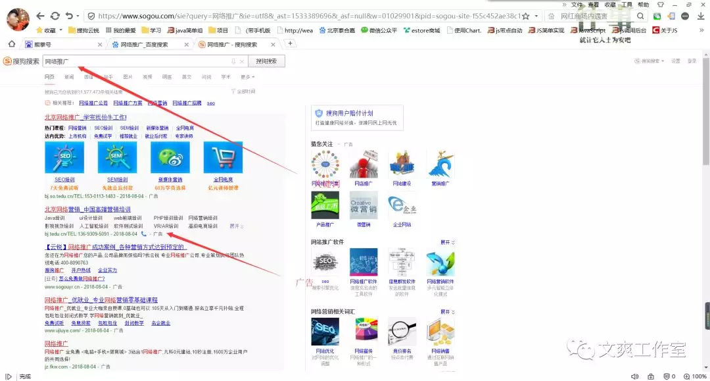Click the dark three-dot extension icon
This screenshot has height=381, width=710.
click(685, 16)
